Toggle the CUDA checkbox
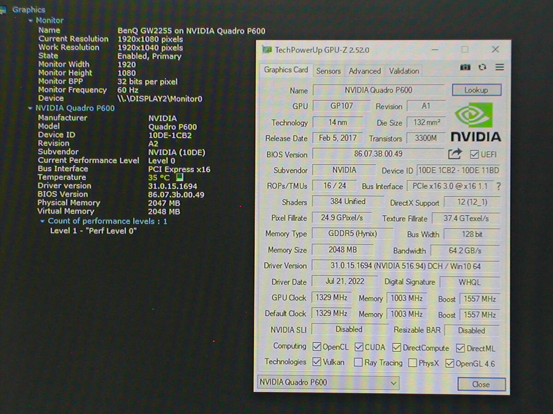Screen dimensions: 553x414 click(359, 347)
